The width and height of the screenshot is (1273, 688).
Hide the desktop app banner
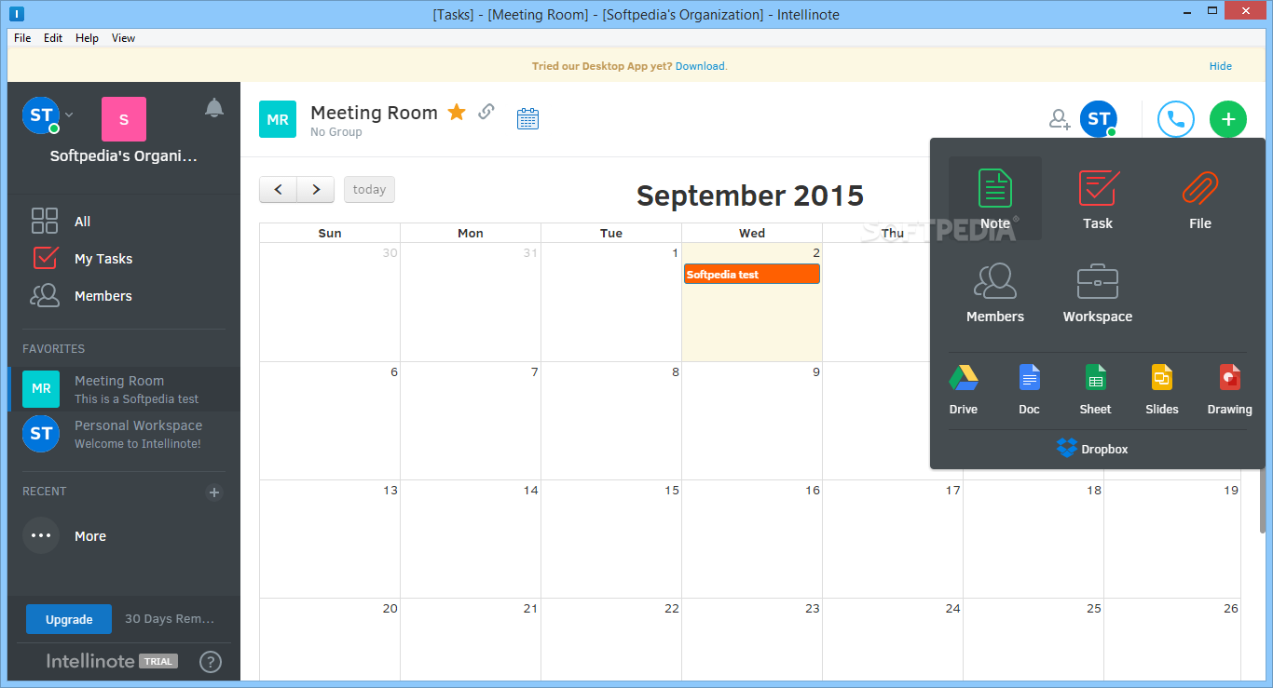coord(1221,66)
